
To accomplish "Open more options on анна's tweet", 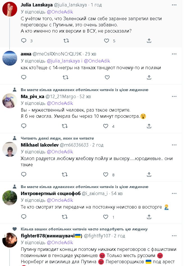I will [x=175, y=54].
